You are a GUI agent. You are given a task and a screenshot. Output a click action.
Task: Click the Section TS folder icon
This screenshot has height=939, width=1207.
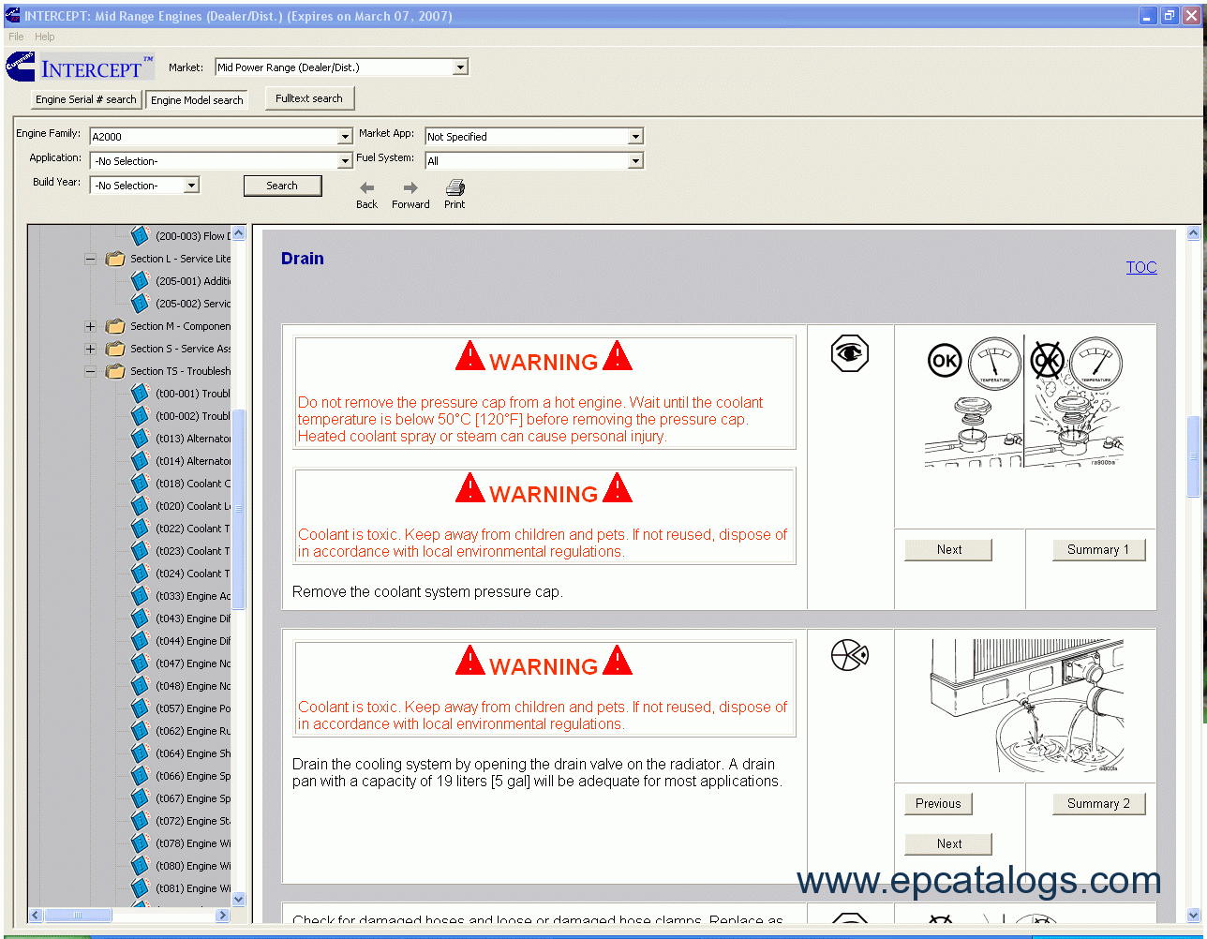click(x=115, y=371)
